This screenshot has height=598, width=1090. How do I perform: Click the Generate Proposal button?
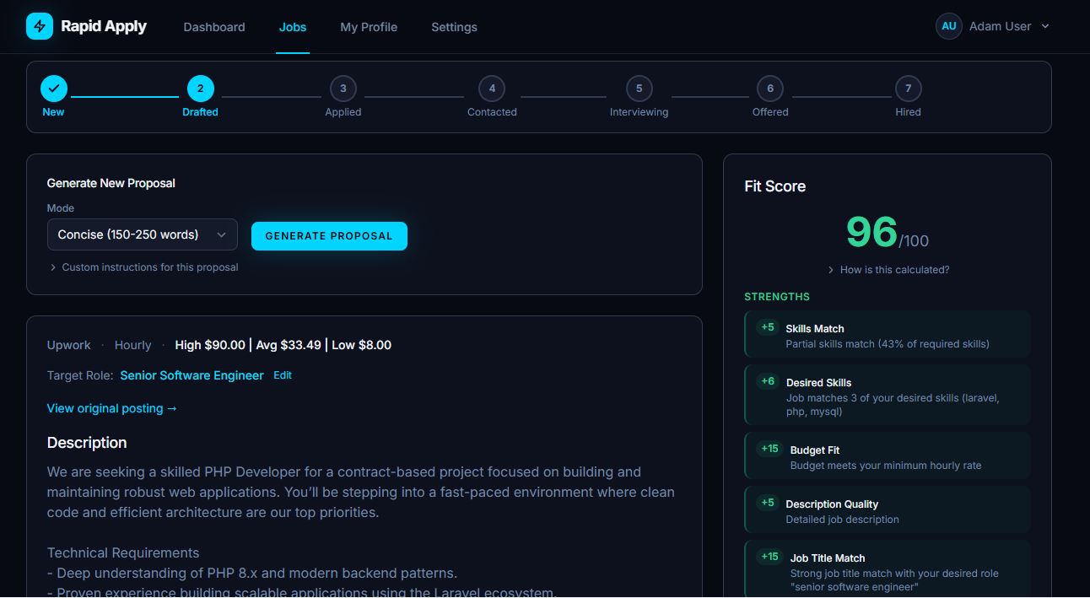[x=329, y=236]
